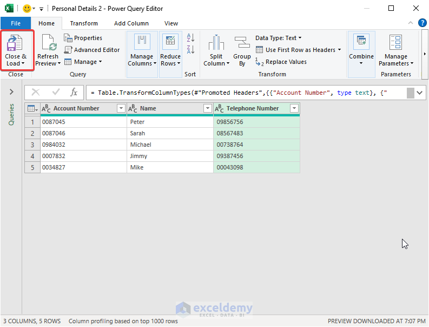Open Account Number column filter

click(121, 108)
